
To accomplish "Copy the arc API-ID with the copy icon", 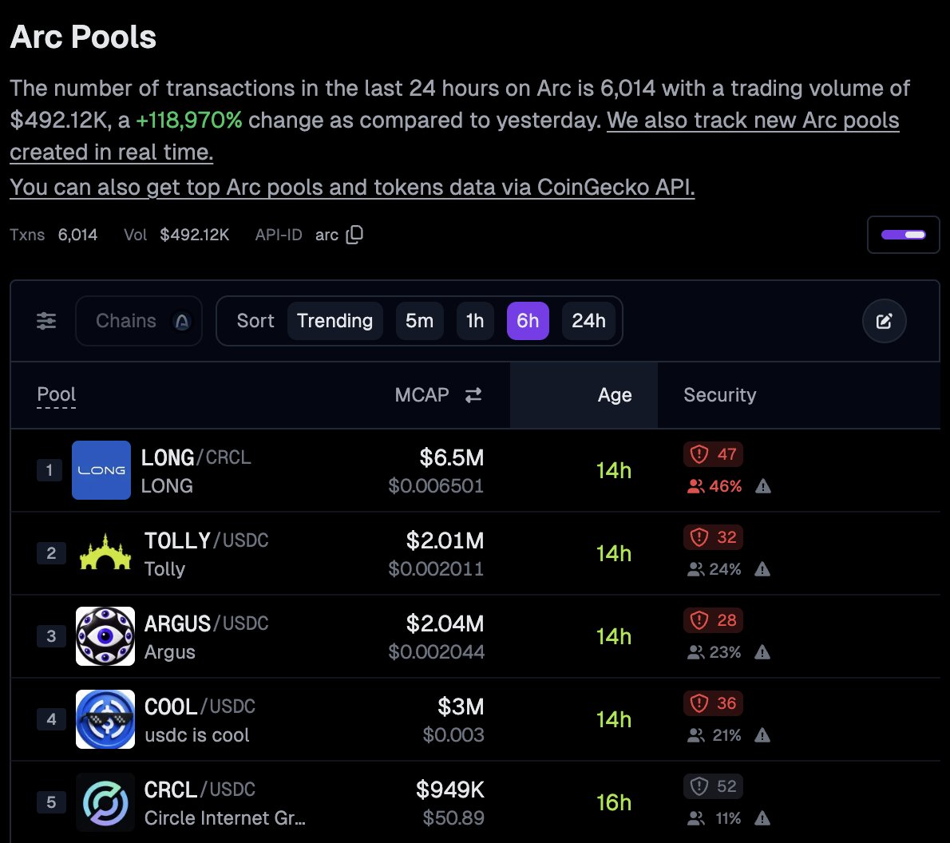I will 354,235.
